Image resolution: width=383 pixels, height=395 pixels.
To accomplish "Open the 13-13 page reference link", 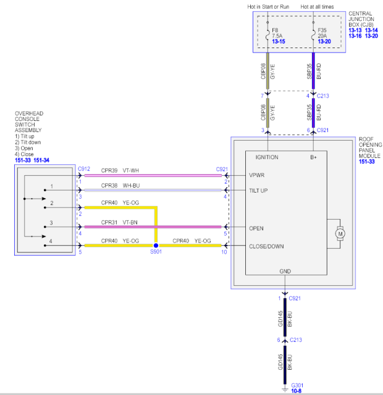I will (x=356, y=30).
